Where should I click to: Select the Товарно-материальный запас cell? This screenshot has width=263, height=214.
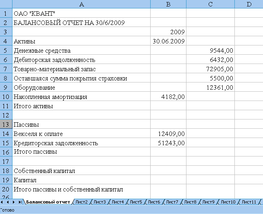click(x=81, y=69)
